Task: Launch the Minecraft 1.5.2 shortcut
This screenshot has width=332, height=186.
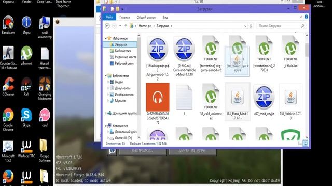Action: tap(8, 151)
